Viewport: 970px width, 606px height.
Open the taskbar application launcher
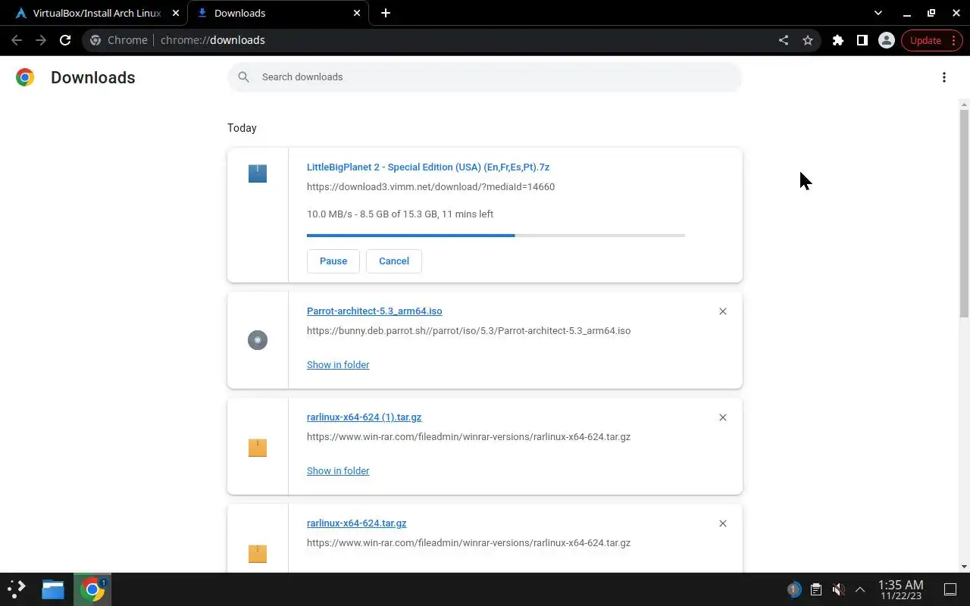17,589
